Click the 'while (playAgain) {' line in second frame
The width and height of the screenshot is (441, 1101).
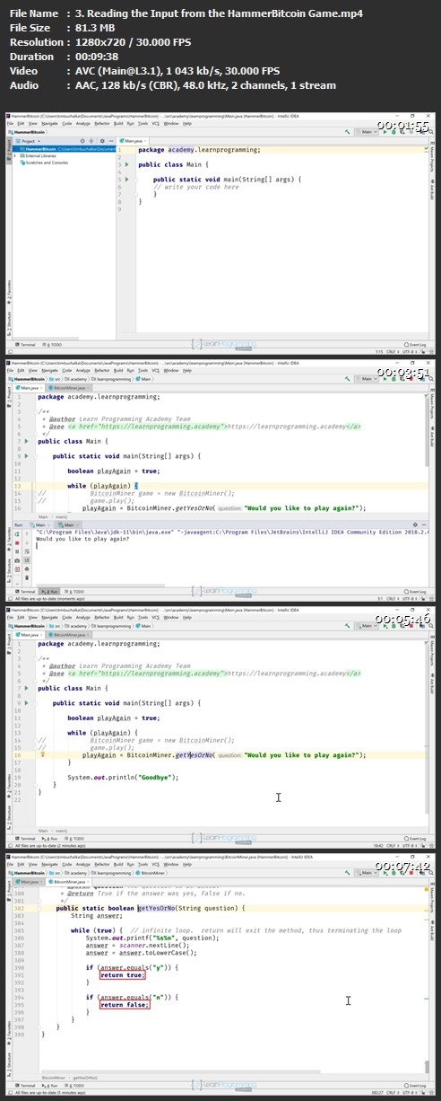pos(103,486)
